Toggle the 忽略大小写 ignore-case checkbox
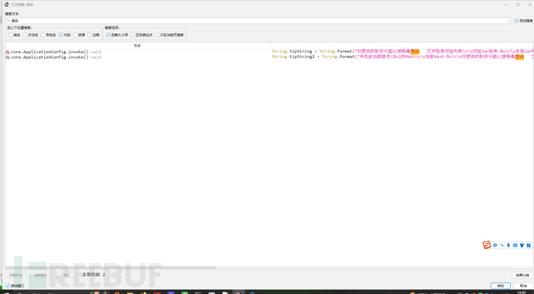 (108, 35)
